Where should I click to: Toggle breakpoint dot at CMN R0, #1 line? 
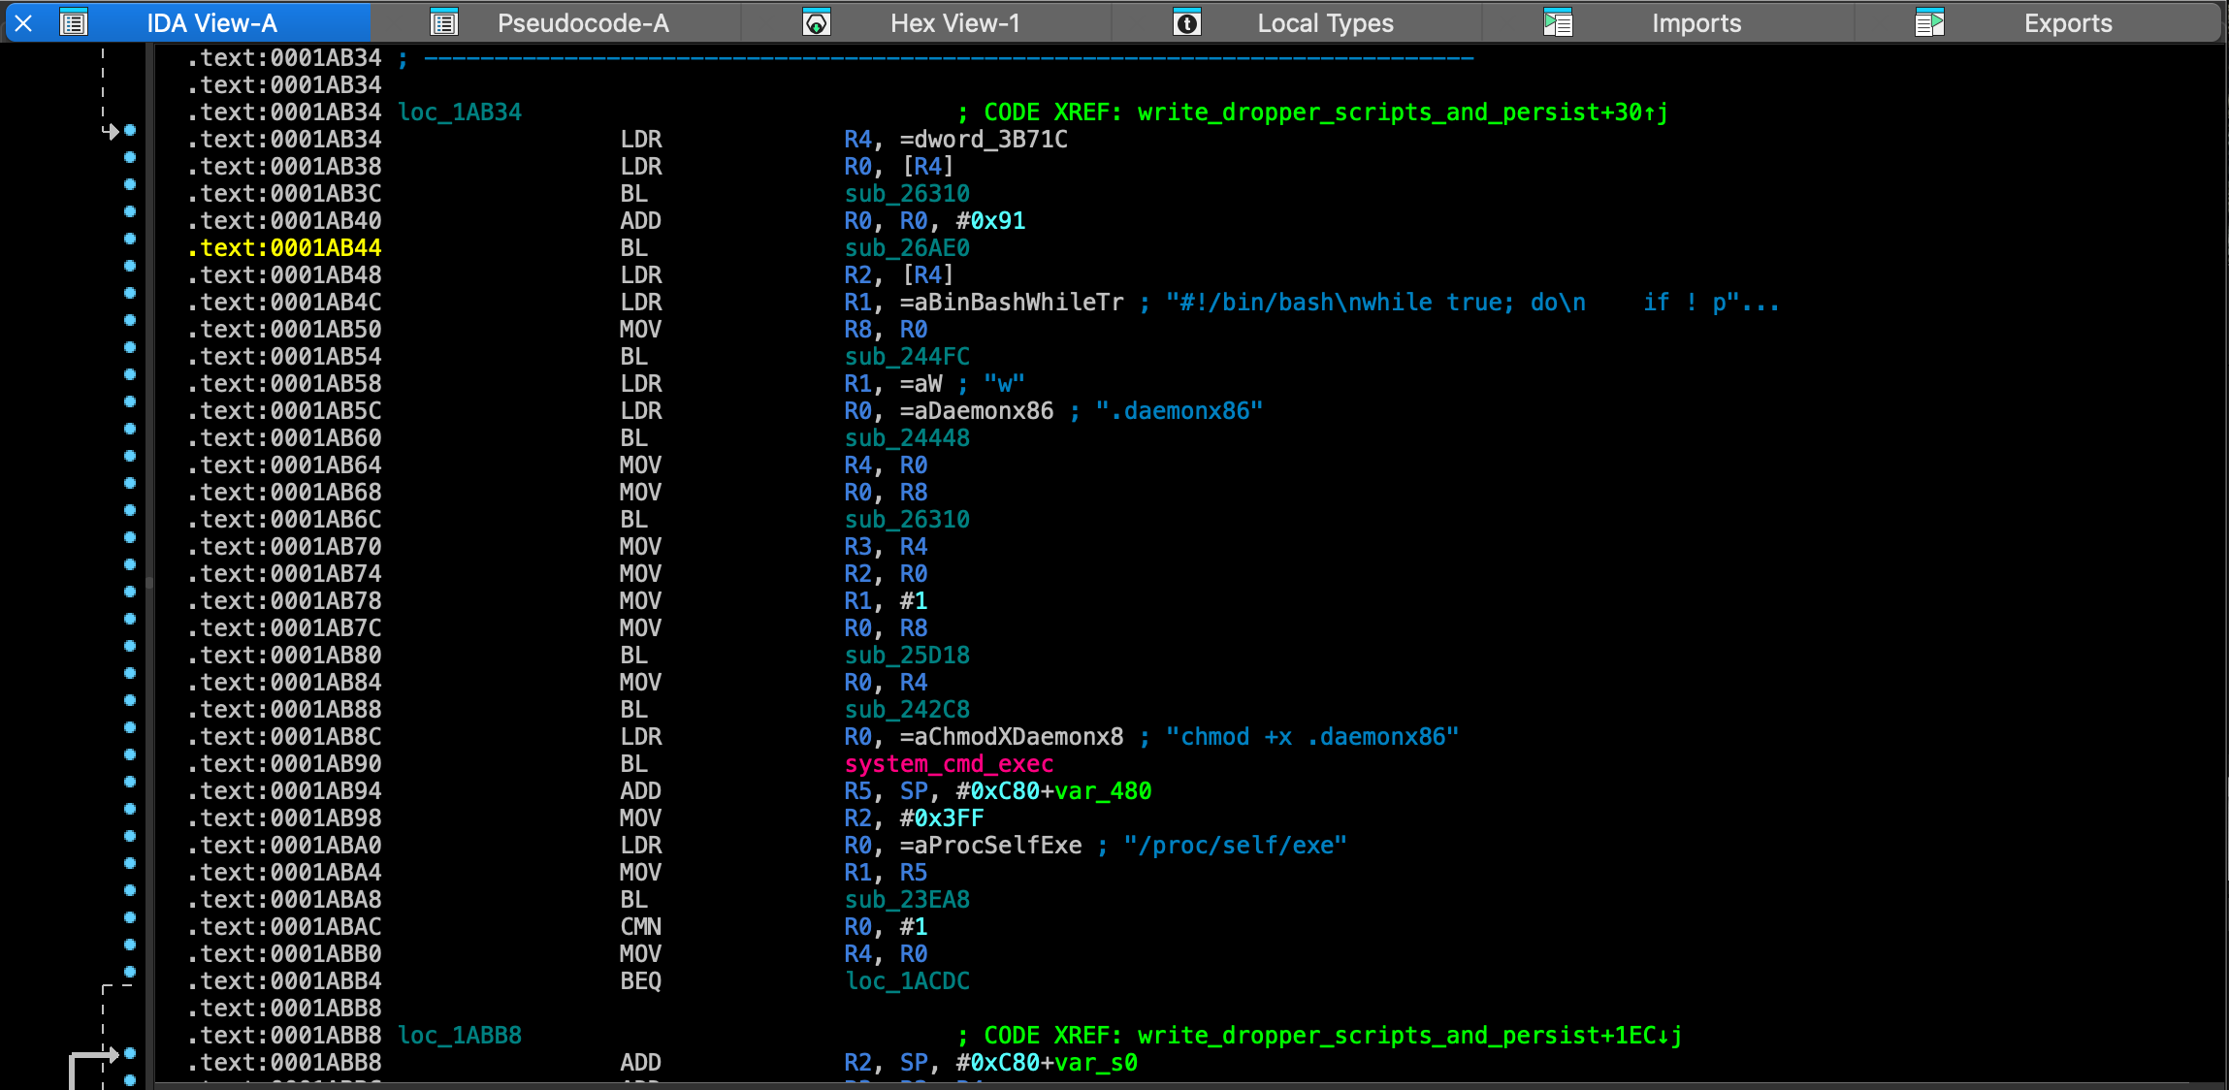tap(130, 917)
